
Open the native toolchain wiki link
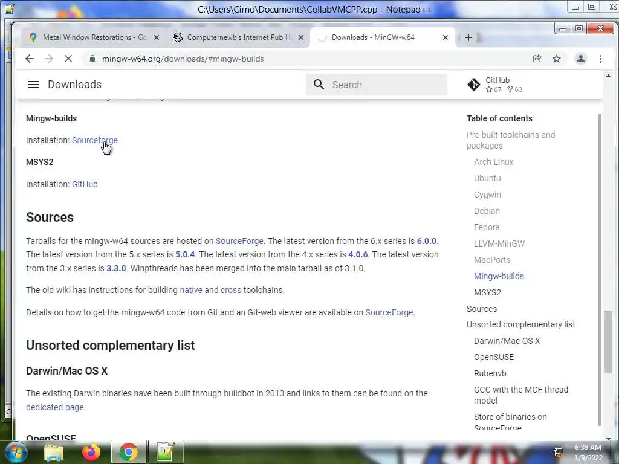[191, 290]
